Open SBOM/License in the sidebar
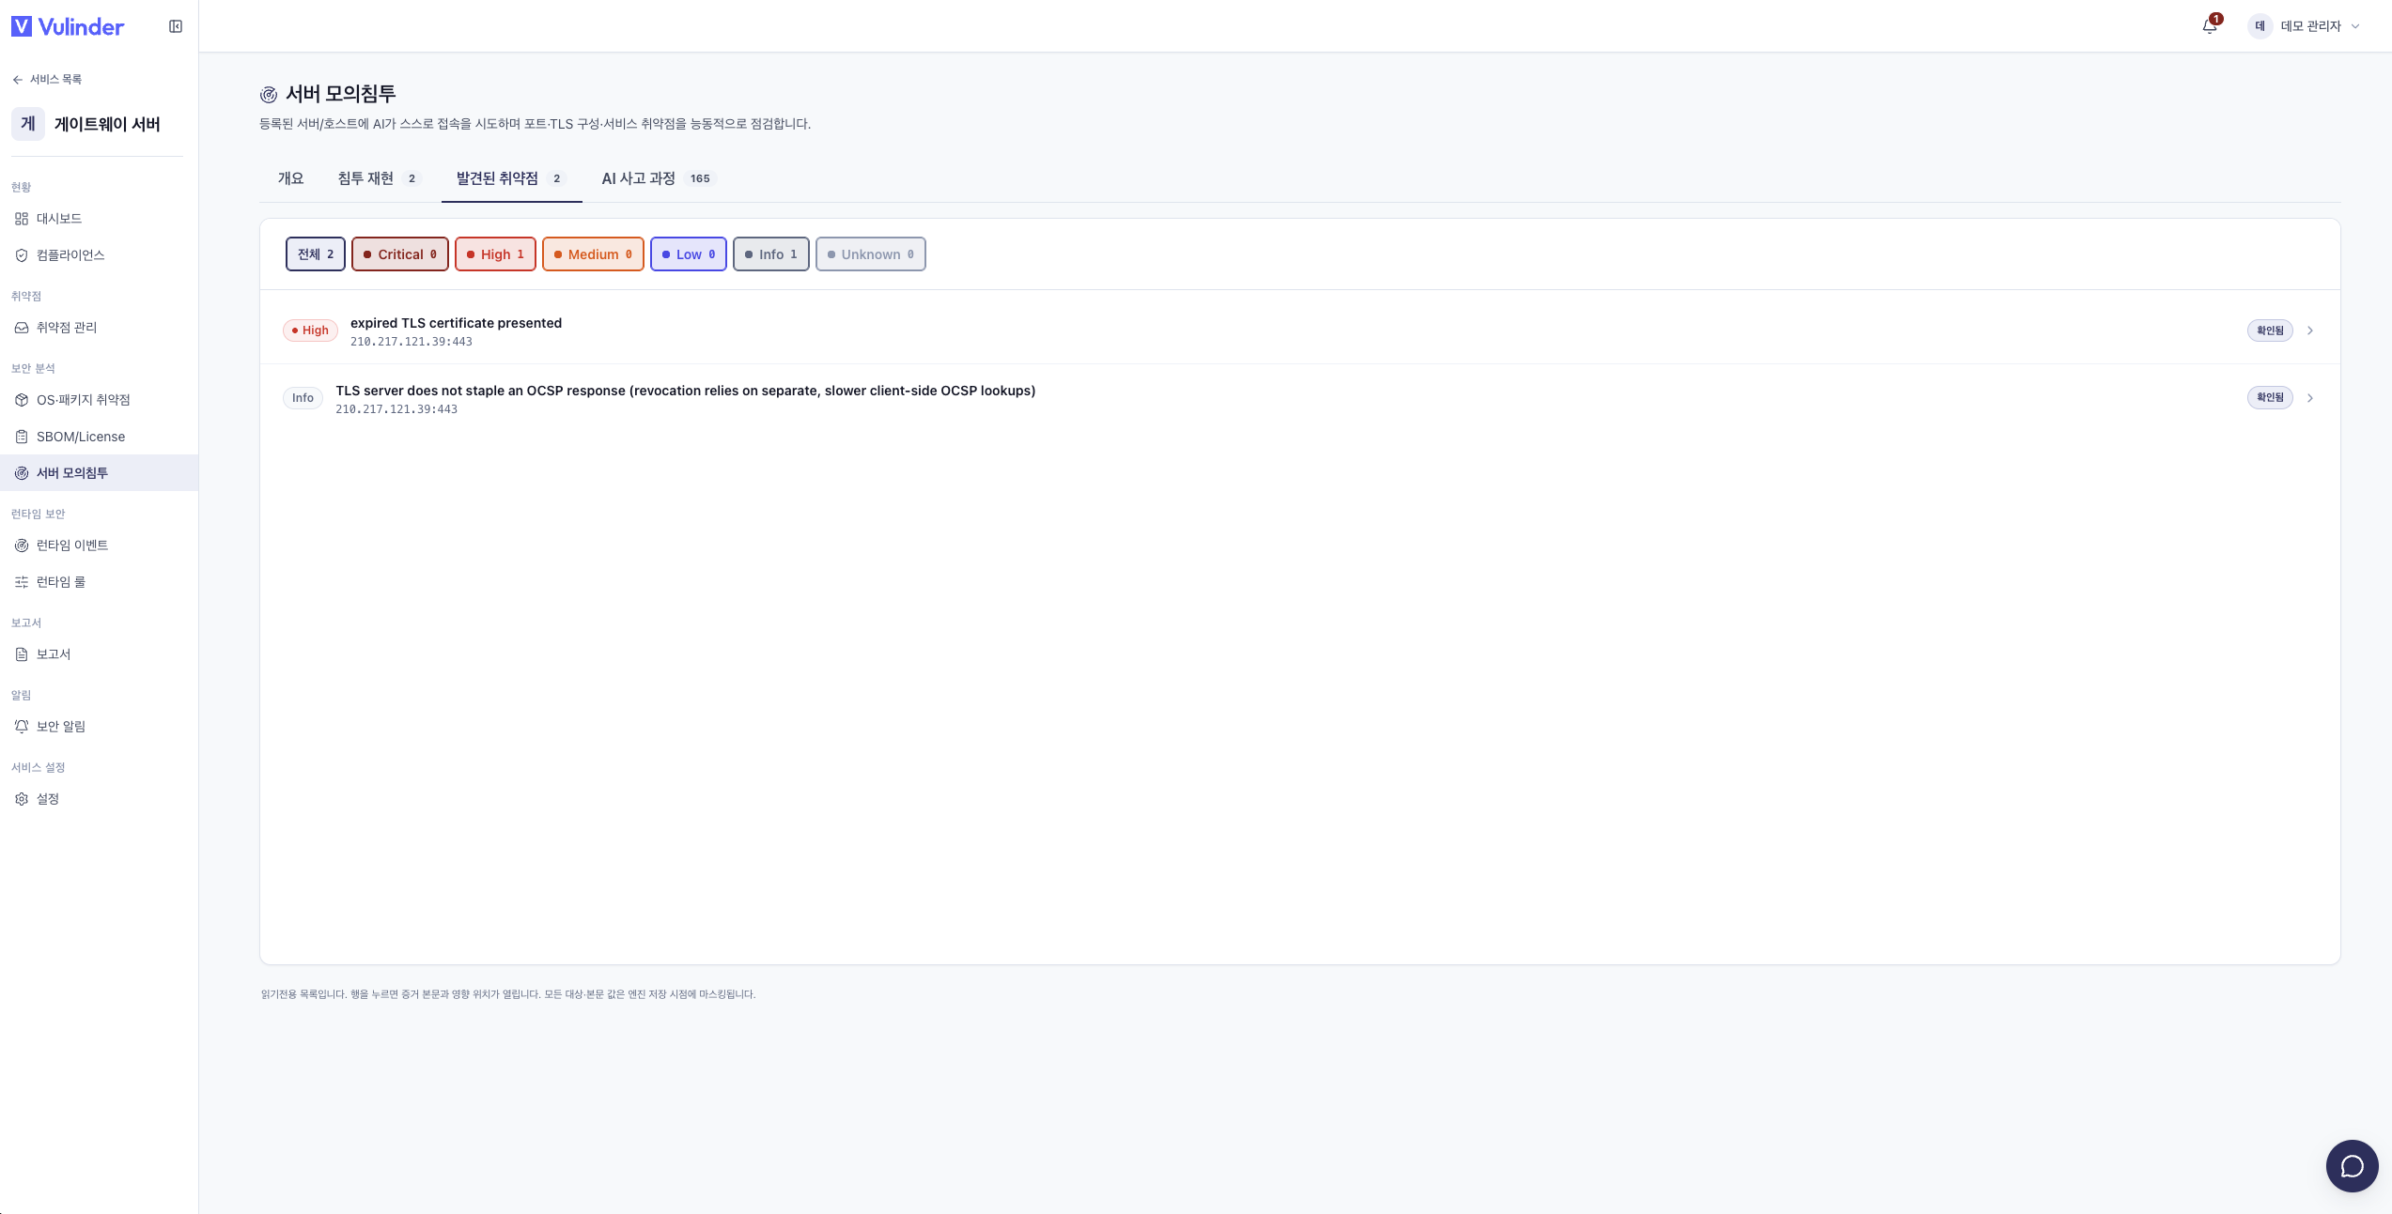The width and height of the screenshot is (2392, 1214). [x=99, y=437]
